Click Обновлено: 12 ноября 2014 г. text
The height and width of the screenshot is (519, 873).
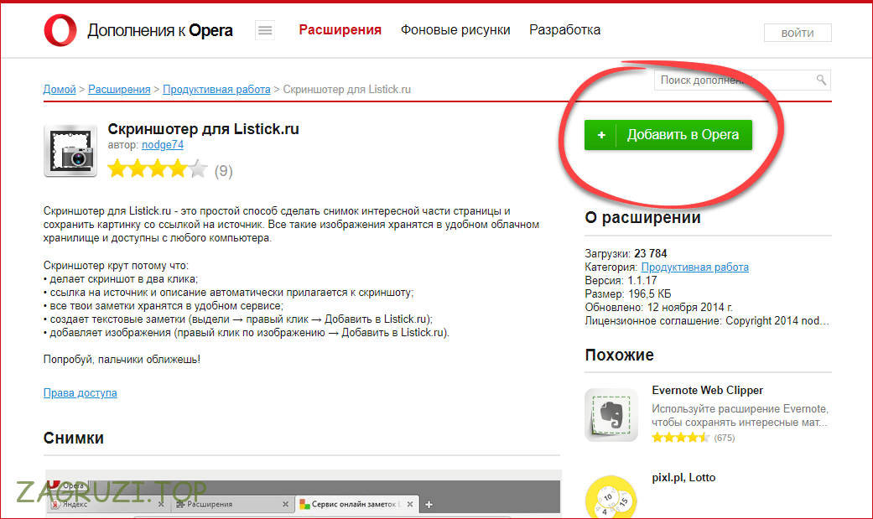658,308
